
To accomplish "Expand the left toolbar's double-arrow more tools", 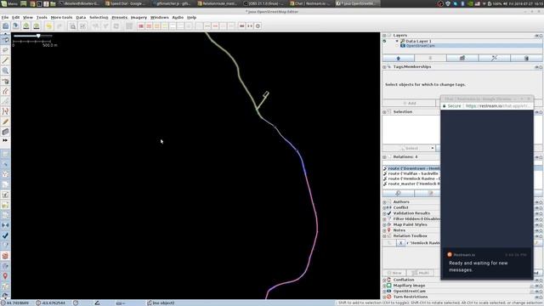I will tap(5, 140).
